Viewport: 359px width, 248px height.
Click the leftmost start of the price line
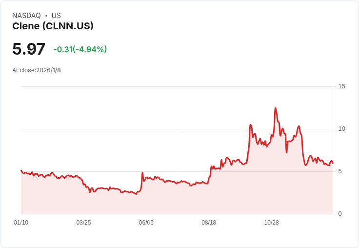click(21, 171)
